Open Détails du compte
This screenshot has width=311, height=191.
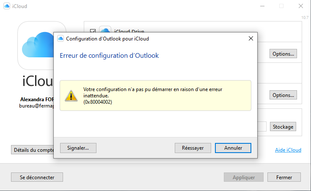coord(33,150)
